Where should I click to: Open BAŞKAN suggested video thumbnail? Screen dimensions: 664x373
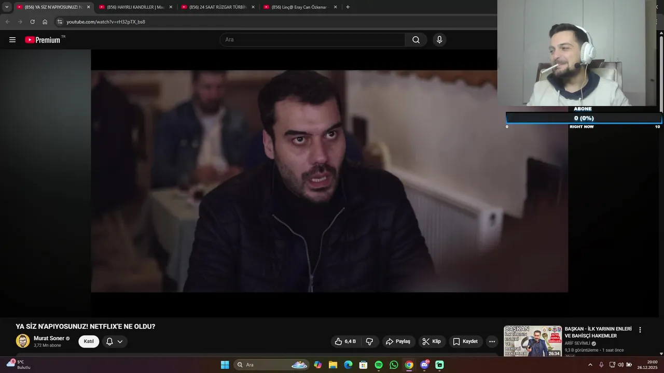click(x=533, y=341)
